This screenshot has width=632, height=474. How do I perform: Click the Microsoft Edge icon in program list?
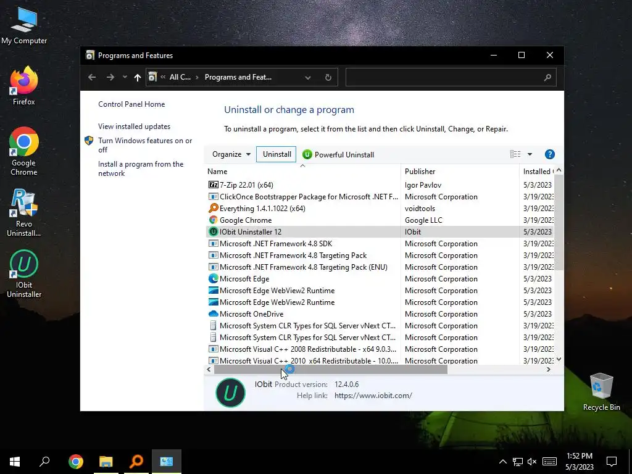tap(213, 278)
